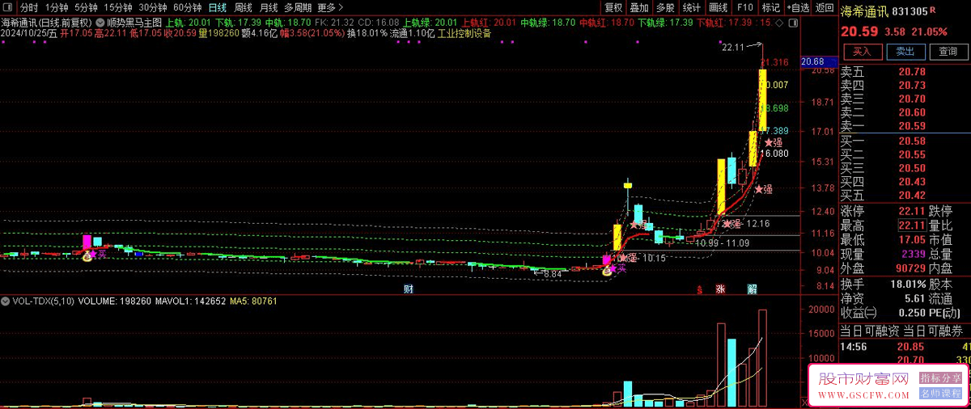Click the 解 marker on the chart timeline
This screenshot has height=409, width=971.
[752, 289]
